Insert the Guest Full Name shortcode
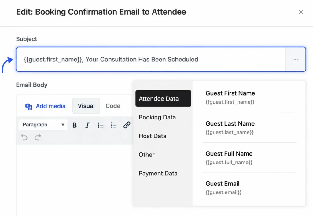The width and height of the screenshot is (313, 216). [249, 158]
